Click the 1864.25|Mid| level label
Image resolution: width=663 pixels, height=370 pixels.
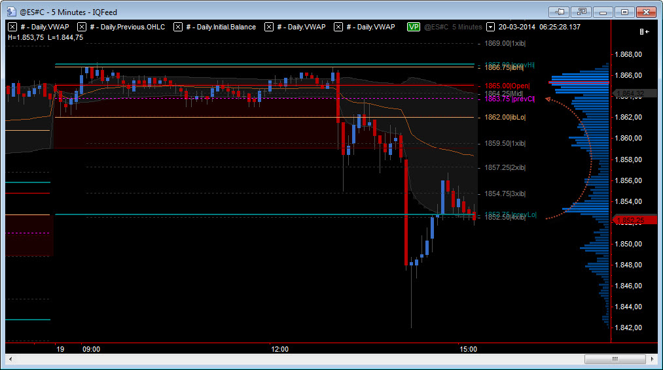[503, 93]
